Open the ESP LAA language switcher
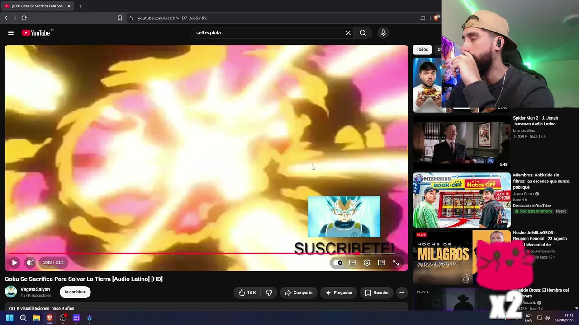Viewport: 579px width, 325px height. click(x=528, y=318)
